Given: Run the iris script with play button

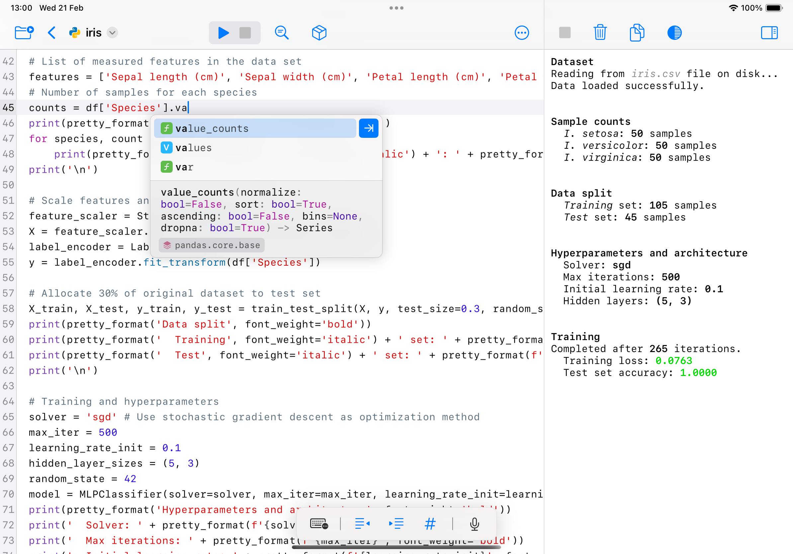Looking at the screenshot, I should pos(223,33).
